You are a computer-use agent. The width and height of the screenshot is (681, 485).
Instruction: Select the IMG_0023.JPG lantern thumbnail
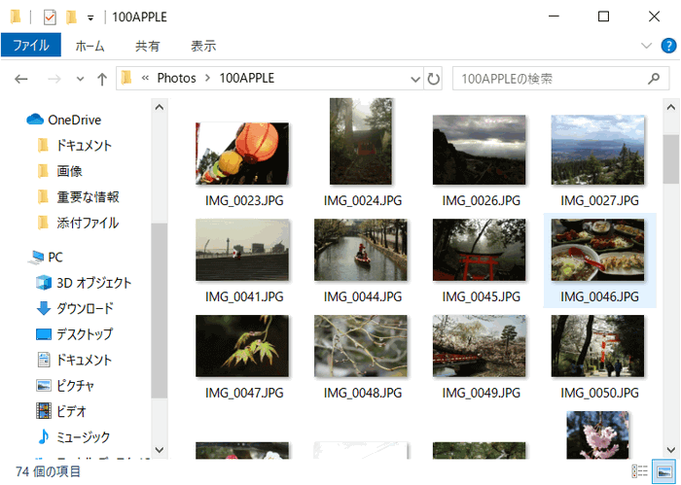(x=242, y=154)
